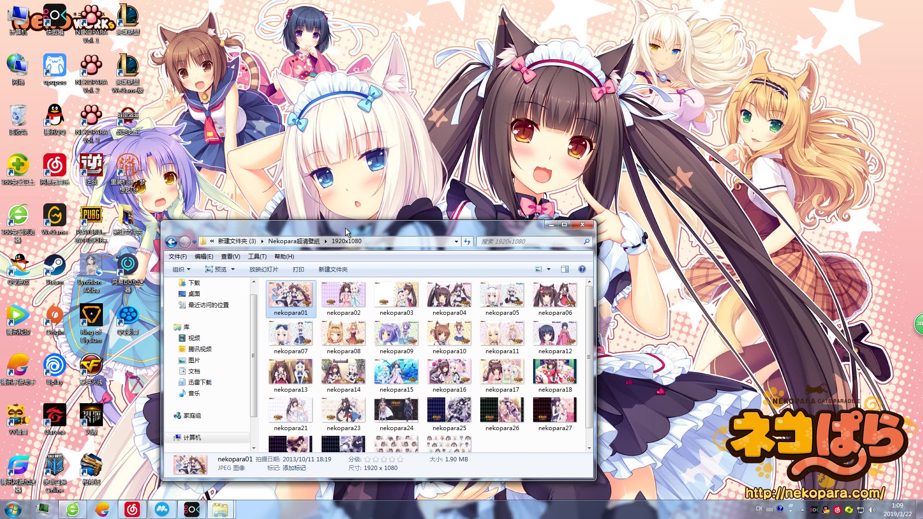This screenshot has height=519, width=923.
Task: Open the 帮助(H) menu
Action: coord(284,256)
